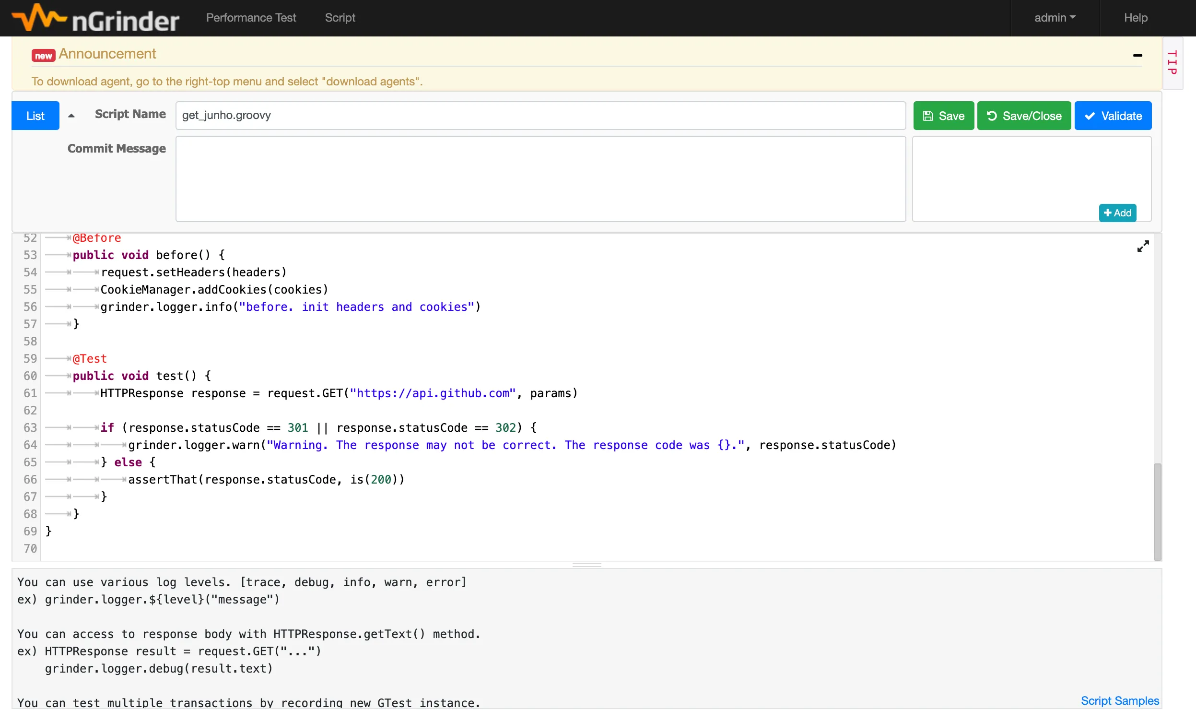The height and width of the screenshot is (710, 1196).
Task: Open the Script menu item
Action: 340,18
